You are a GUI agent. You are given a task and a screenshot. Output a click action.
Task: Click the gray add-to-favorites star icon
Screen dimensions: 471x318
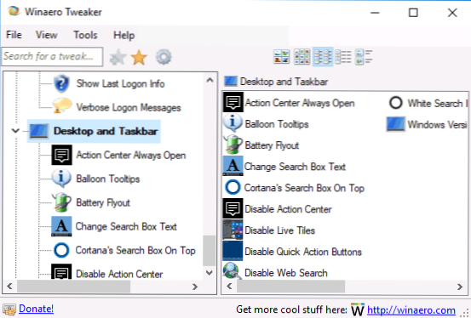tap(118, 57)
